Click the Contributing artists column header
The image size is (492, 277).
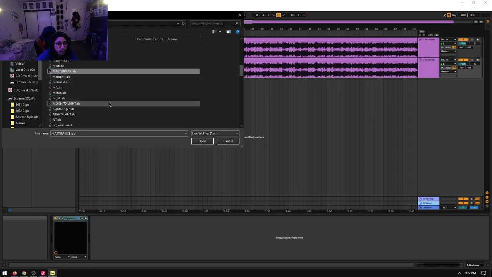click(x=150, y=39)
